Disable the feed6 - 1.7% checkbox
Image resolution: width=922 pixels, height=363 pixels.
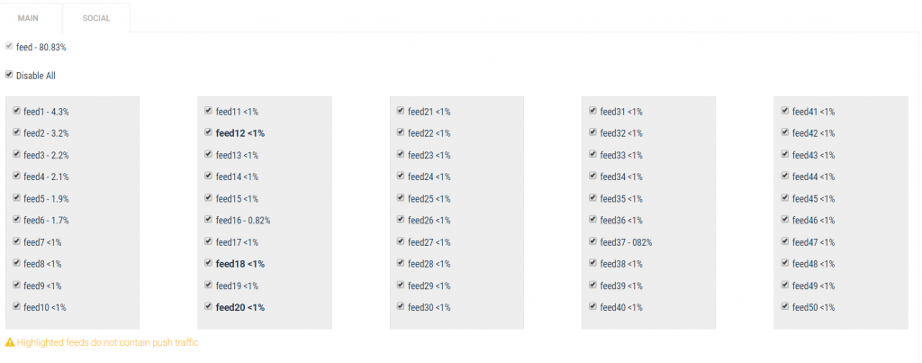[x=17, y=220]
